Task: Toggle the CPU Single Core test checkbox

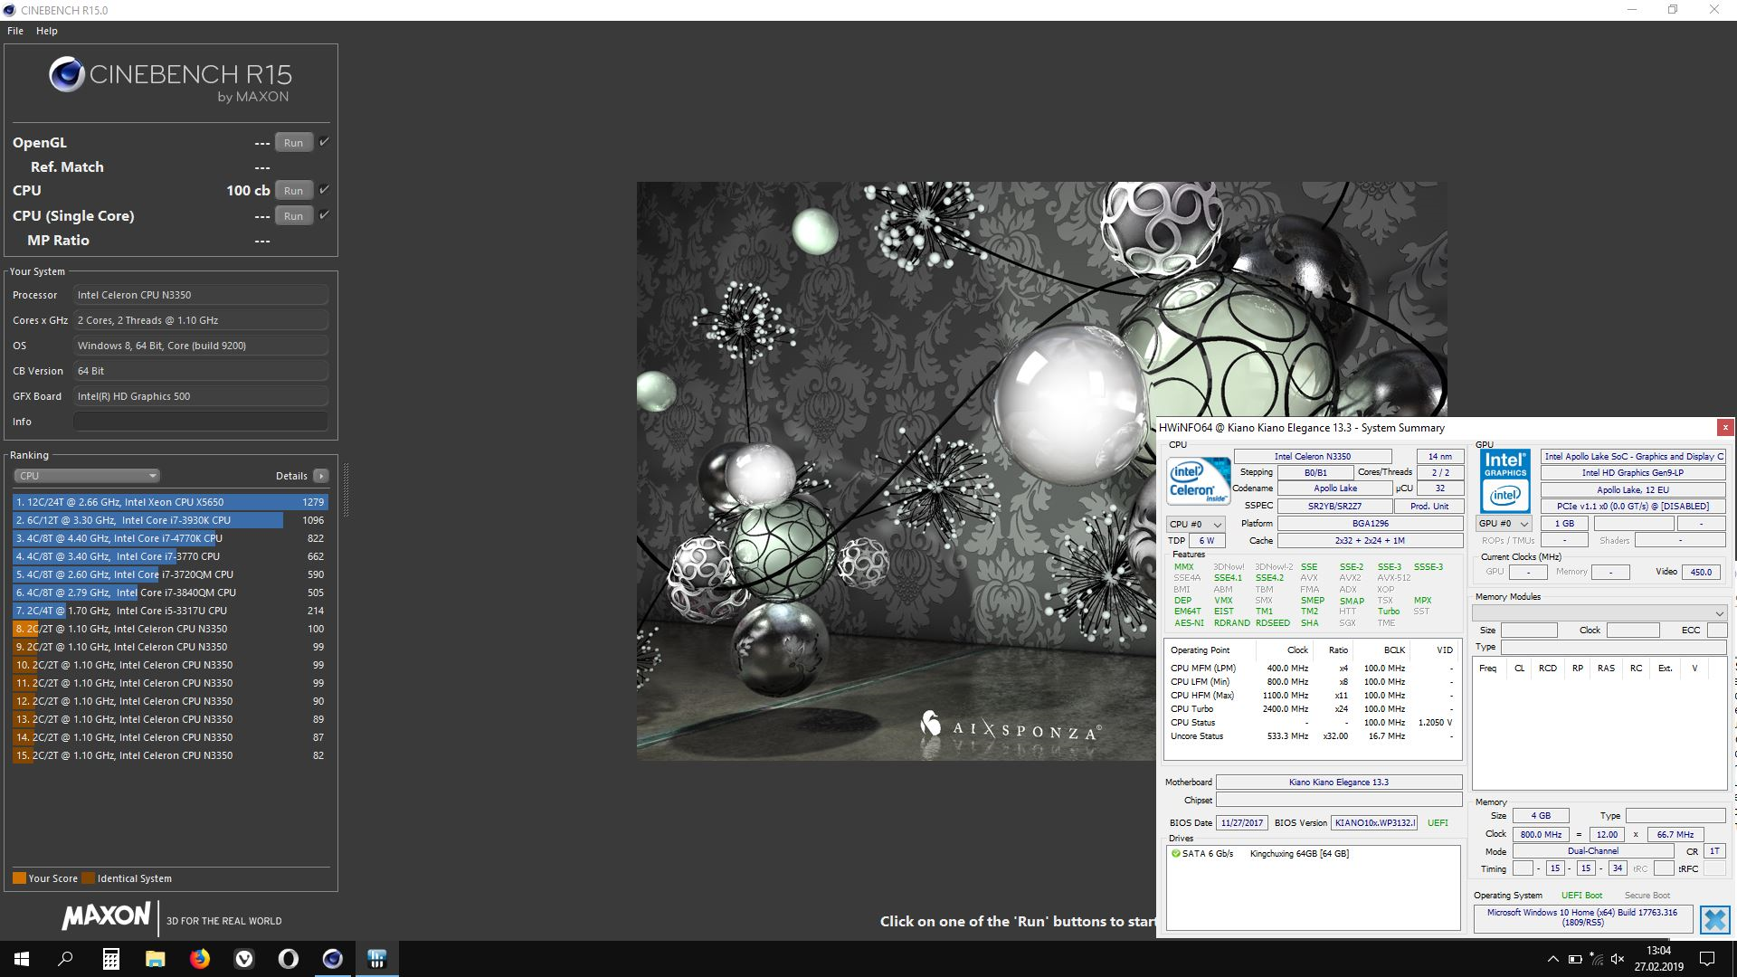Action: 324,215
